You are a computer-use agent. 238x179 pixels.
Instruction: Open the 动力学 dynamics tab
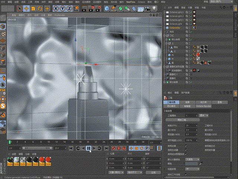pyautogui.click(x=203, y=102)
